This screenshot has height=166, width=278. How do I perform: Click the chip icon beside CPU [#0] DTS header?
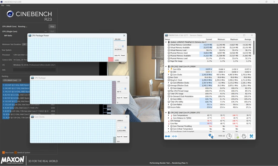[x=169, y=113]
